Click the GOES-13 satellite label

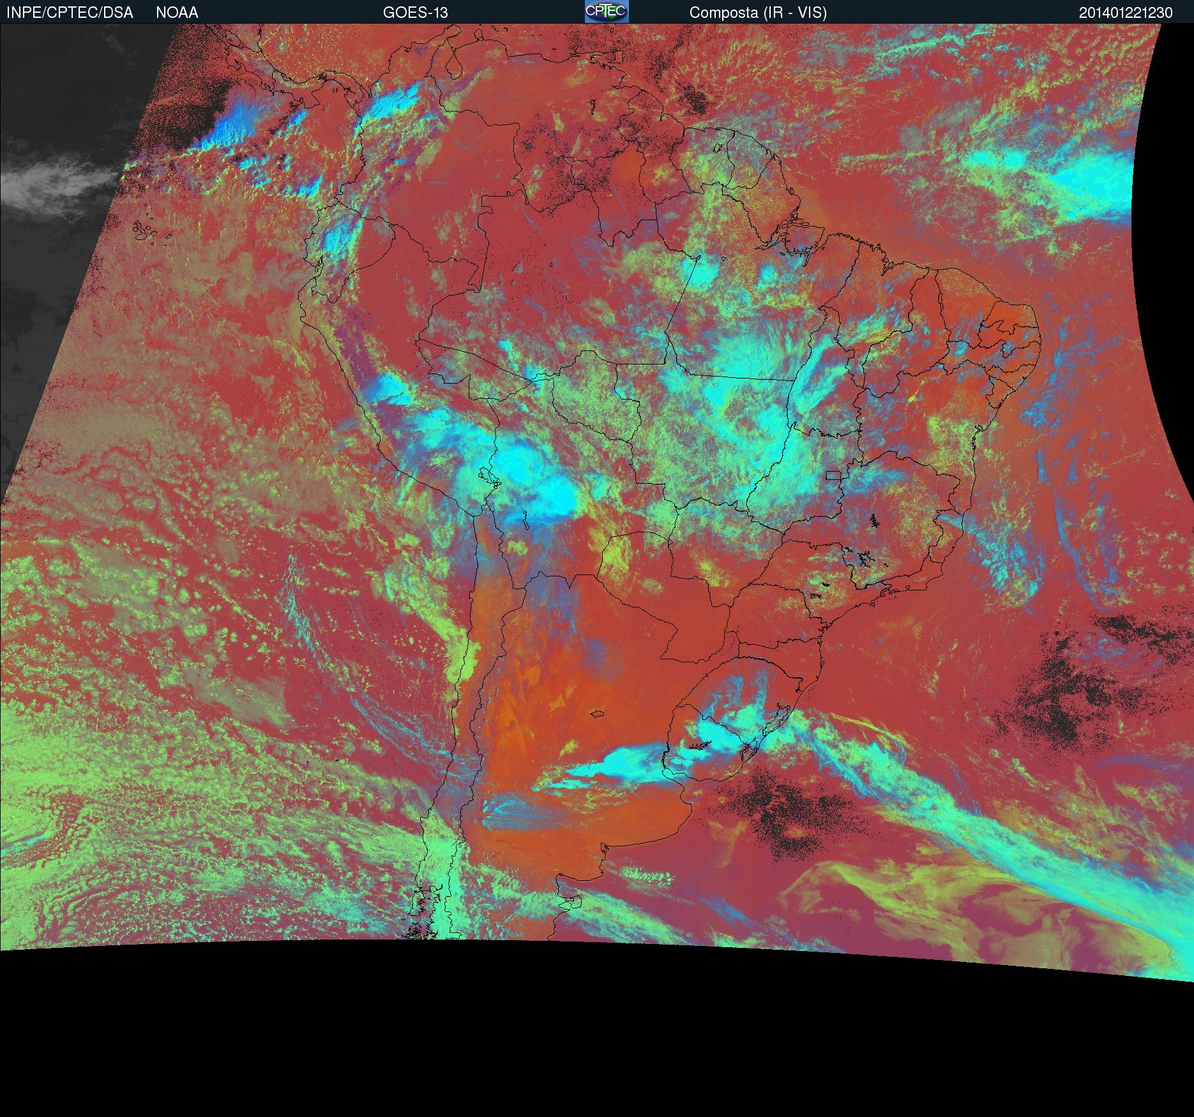416,13
